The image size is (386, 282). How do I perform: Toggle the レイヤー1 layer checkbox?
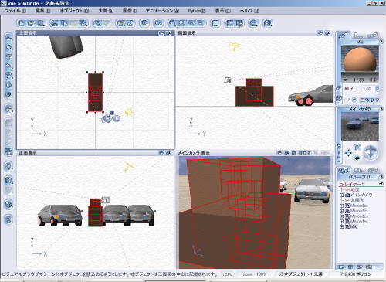(341, 184)
